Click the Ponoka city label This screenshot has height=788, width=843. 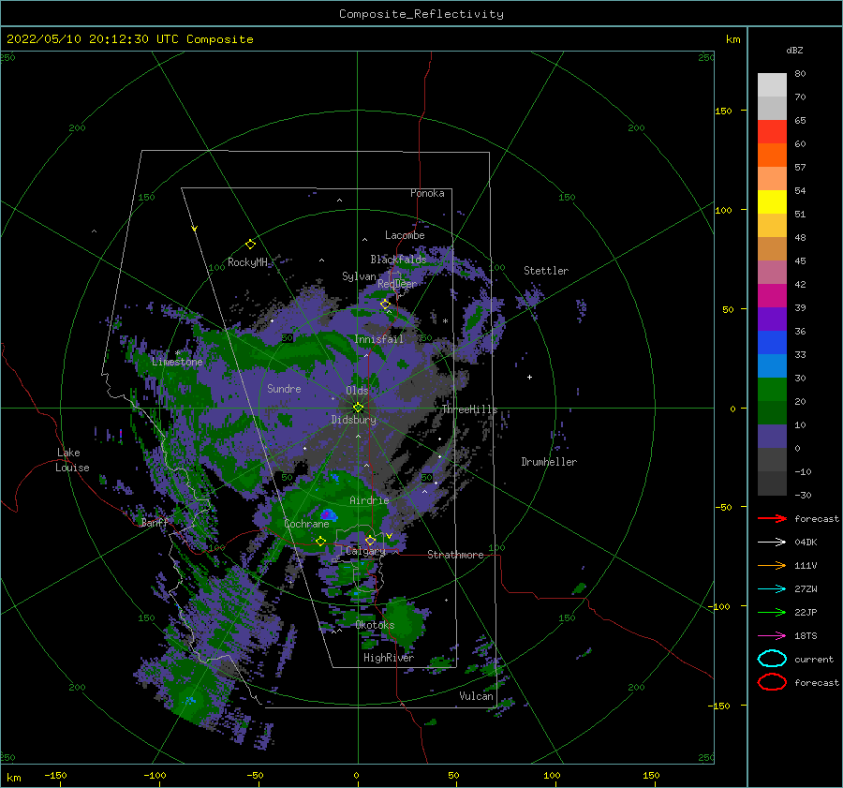tap(427, 193)
